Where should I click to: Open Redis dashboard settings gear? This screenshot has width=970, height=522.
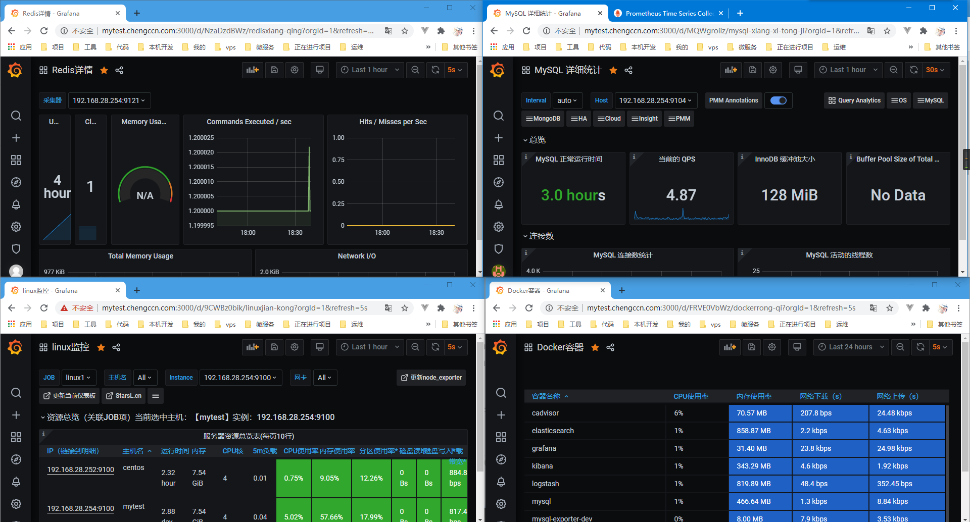295,70
